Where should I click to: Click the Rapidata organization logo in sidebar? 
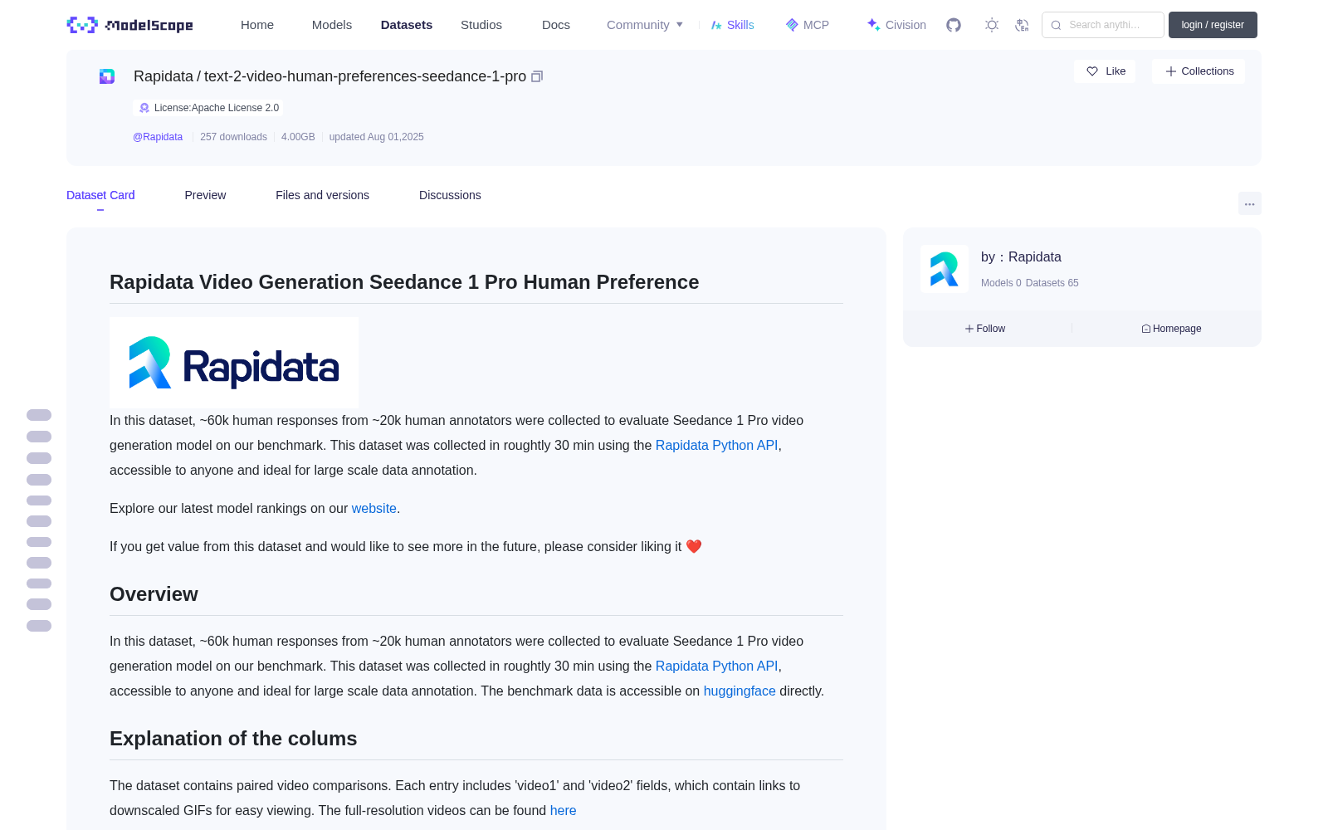pos(945,269)
